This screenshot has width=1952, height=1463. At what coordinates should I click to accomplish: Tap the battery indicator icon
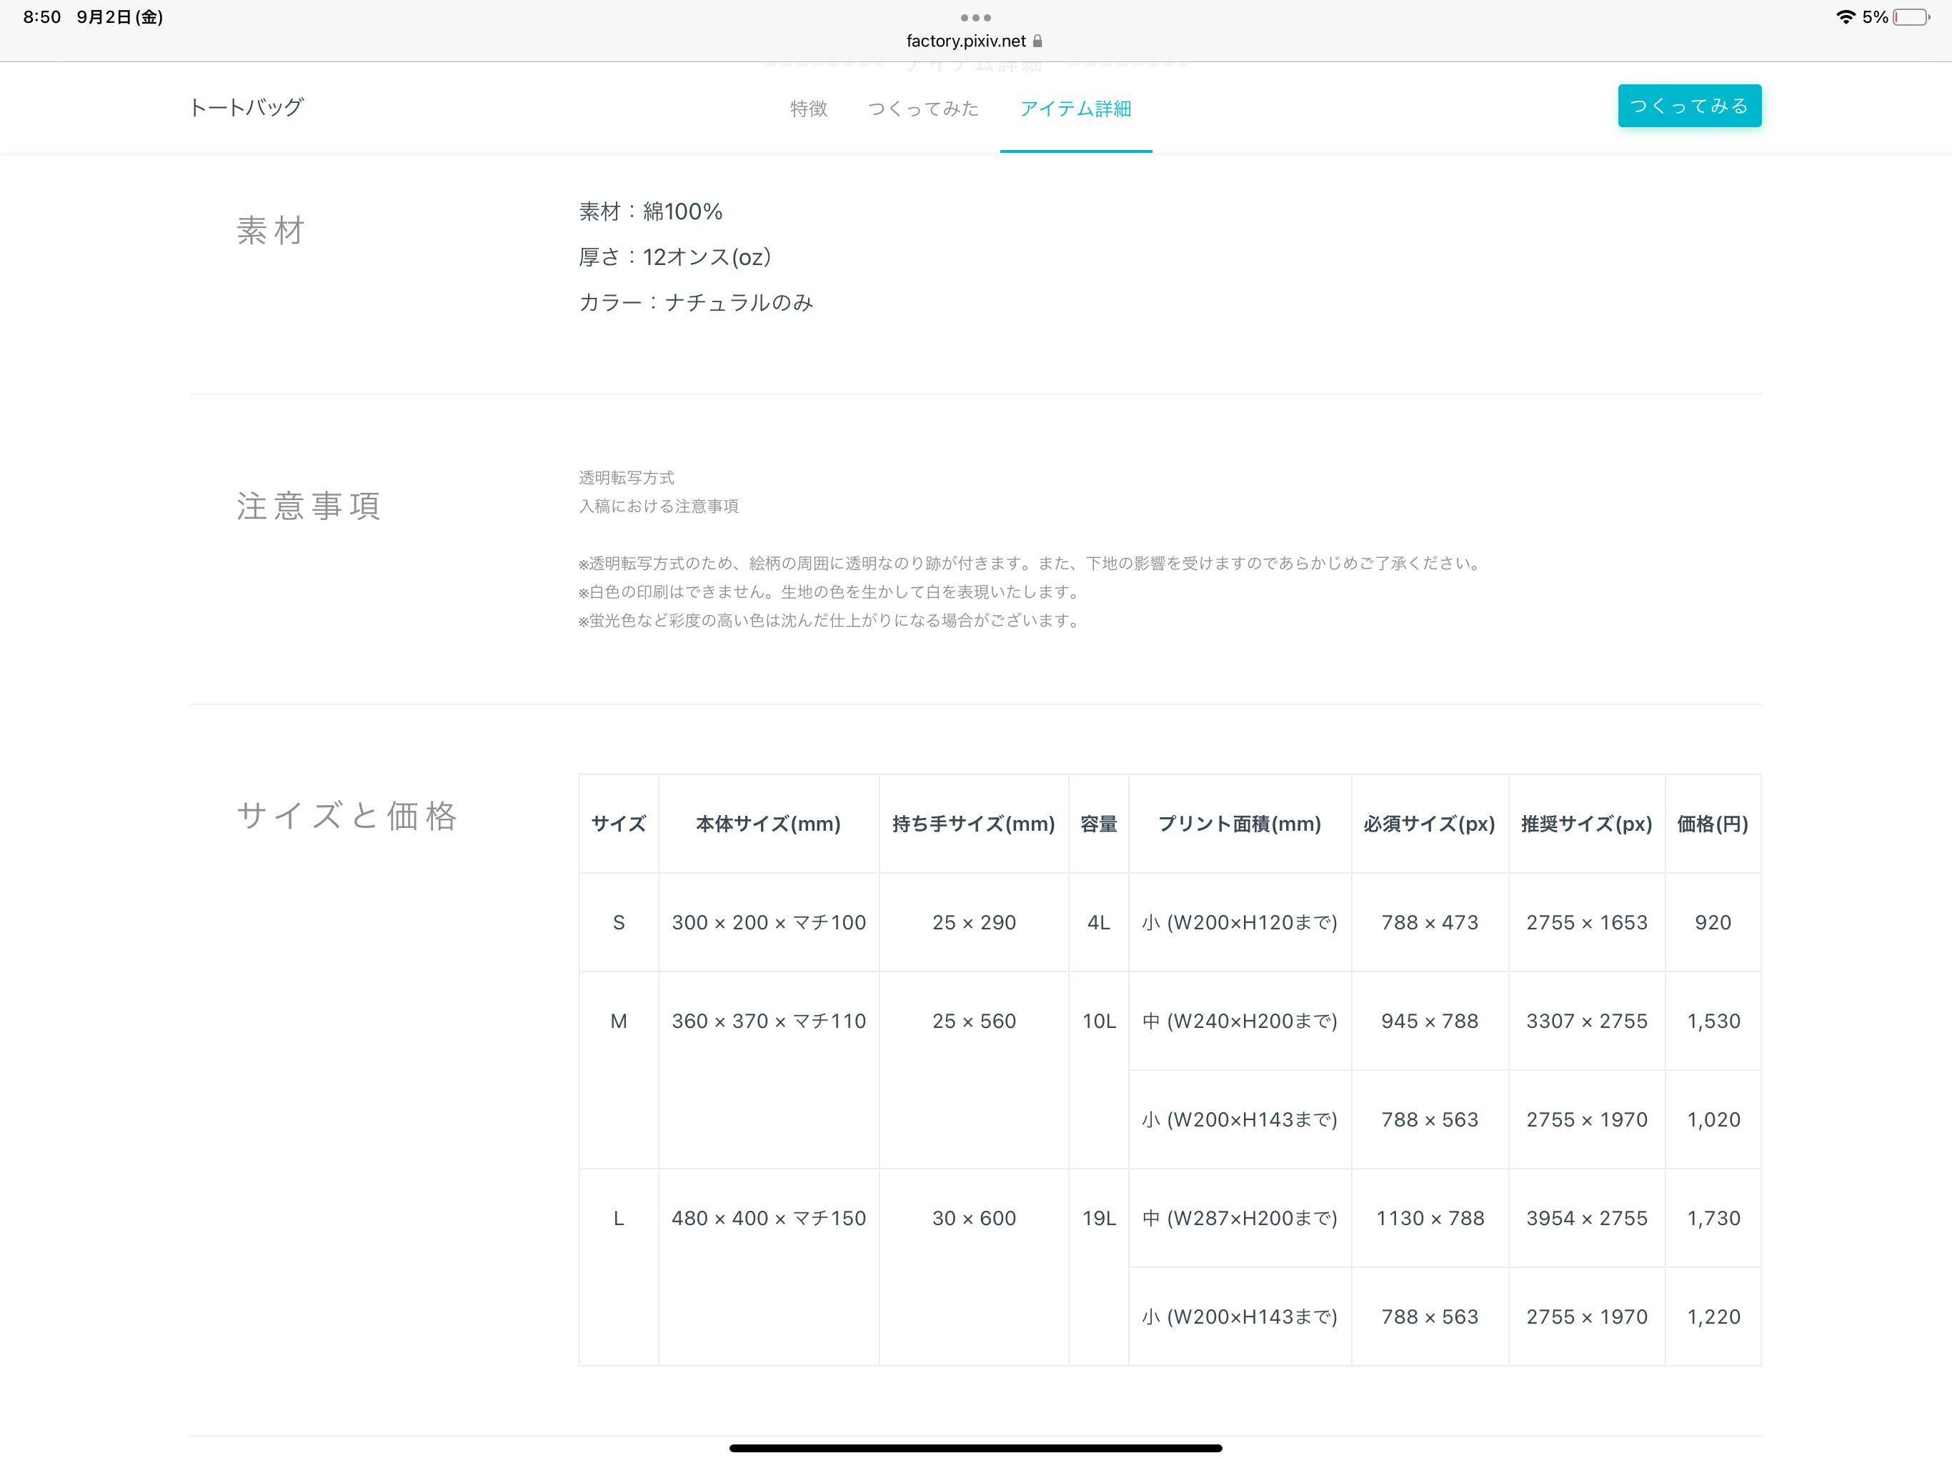coord(1911,16)
